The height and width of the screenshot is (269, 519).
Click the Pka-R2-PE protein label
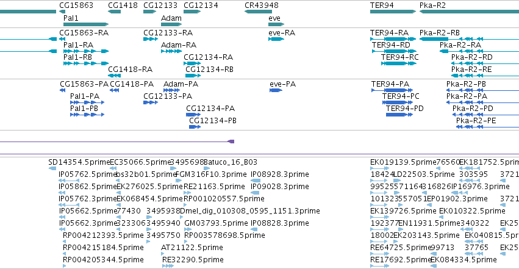[x=476, y=121]
